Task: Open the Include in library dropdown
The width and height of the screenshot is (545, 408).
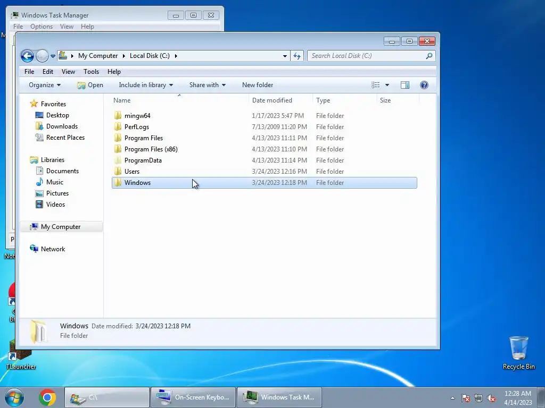Action: click(x=146, y=85)
